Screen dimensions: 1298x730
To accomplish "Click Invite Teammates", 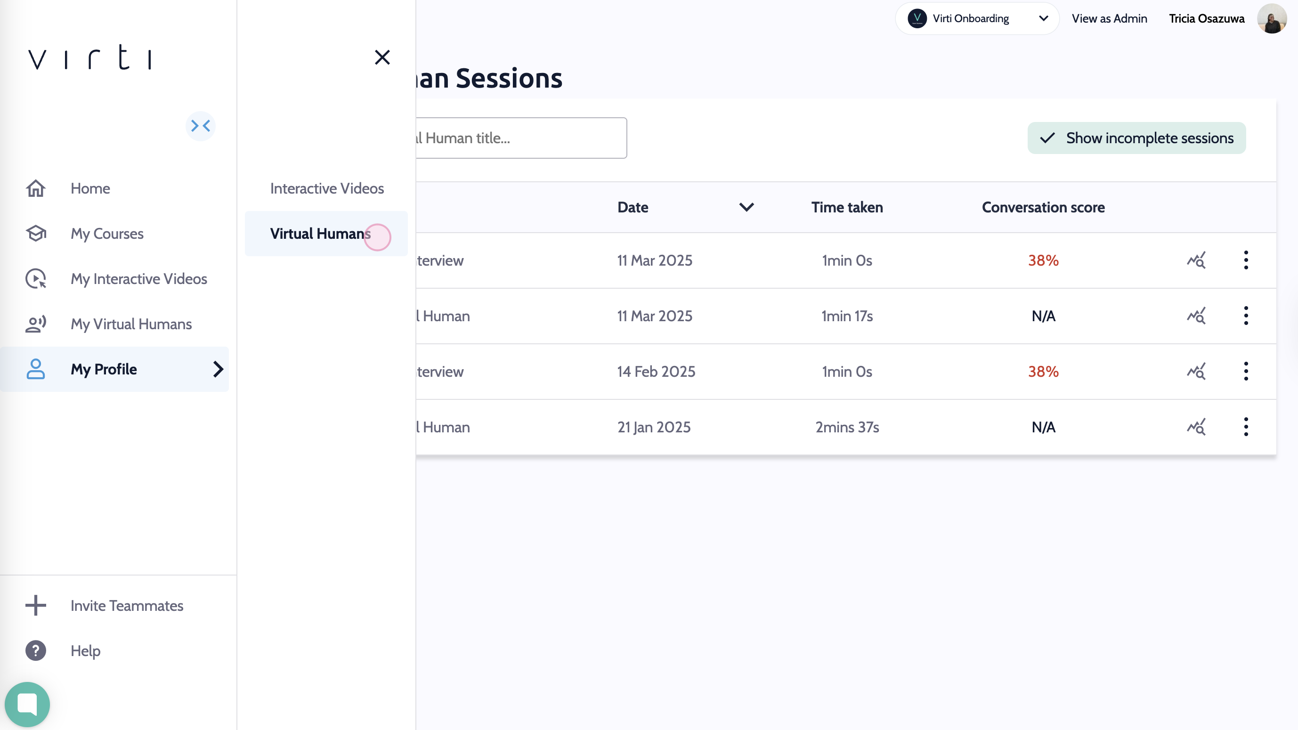I will pos(127,606).
